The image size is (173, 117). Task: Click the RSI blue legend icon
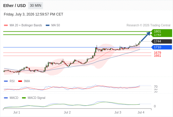[6, 81]
